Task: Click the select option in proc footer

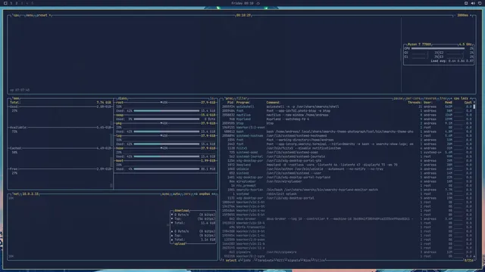Action: tap(230, 260)
